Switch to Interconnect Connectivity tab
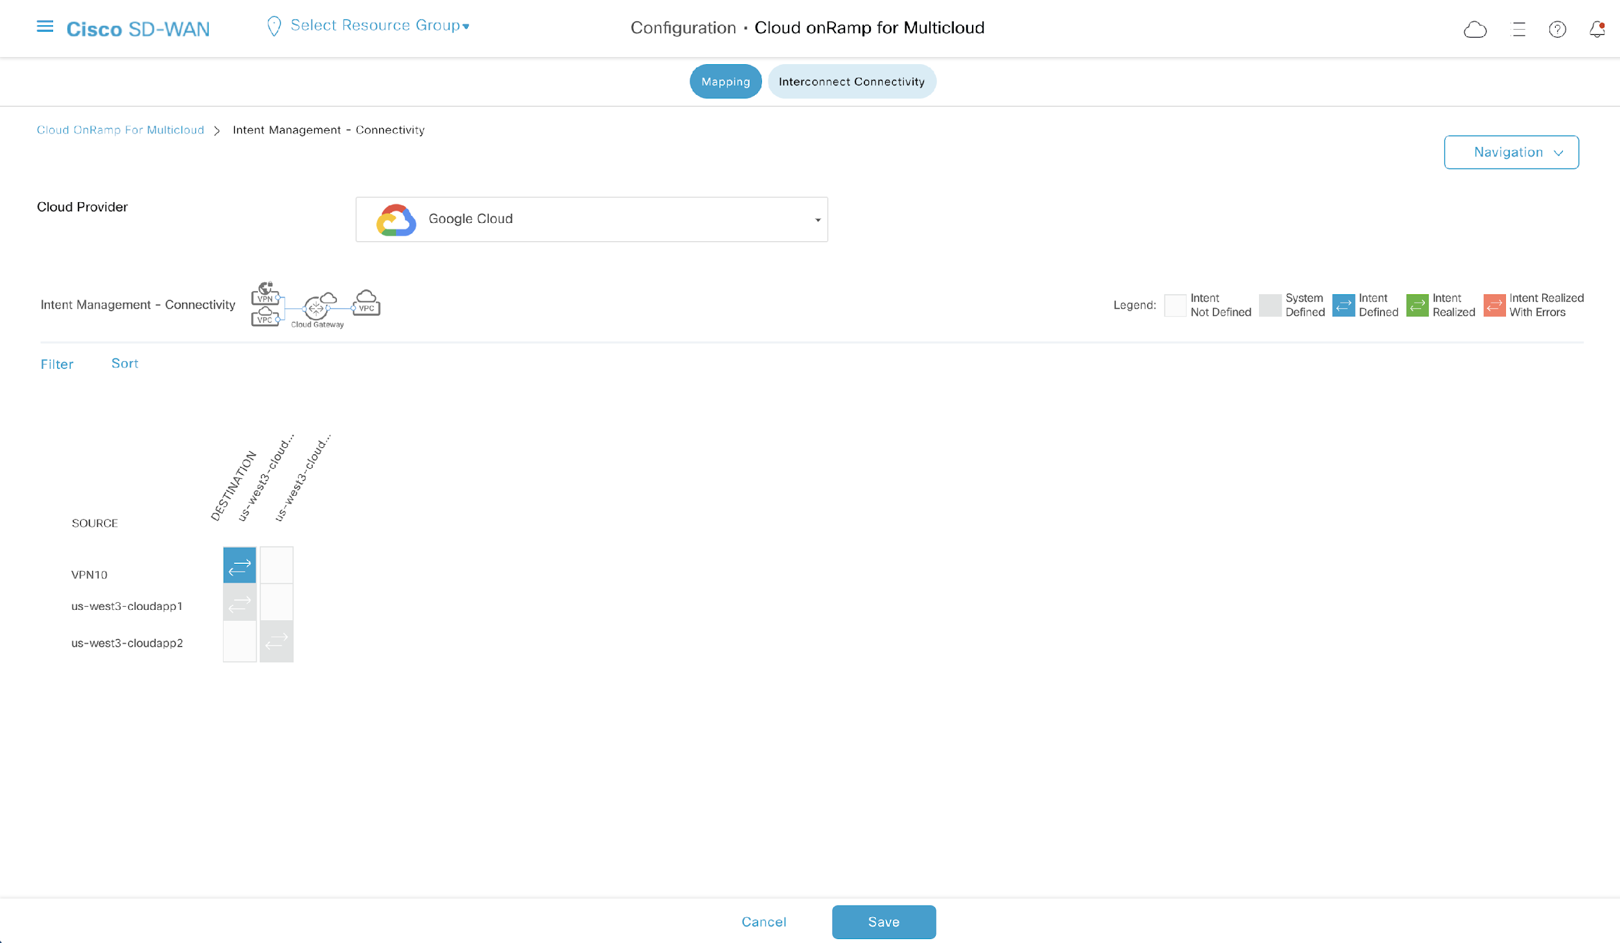 (x=851, y=82)
